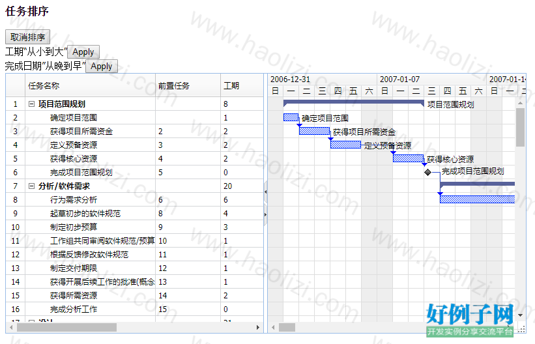Viewport: 535px width, 344px height.
Task: Click row number 7 cell
Action: [x=16, y=186]
